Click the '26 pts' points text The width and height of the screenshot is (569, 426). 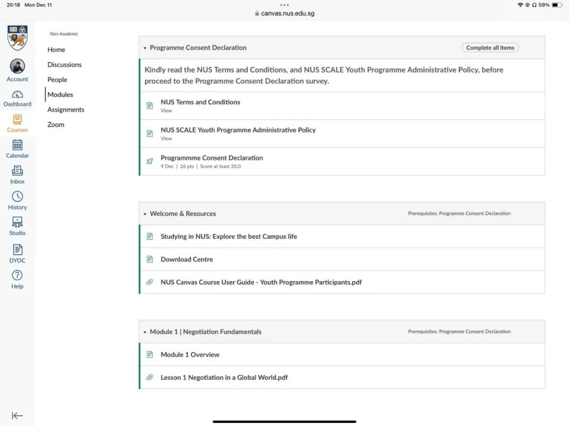[x=187, y=166]
